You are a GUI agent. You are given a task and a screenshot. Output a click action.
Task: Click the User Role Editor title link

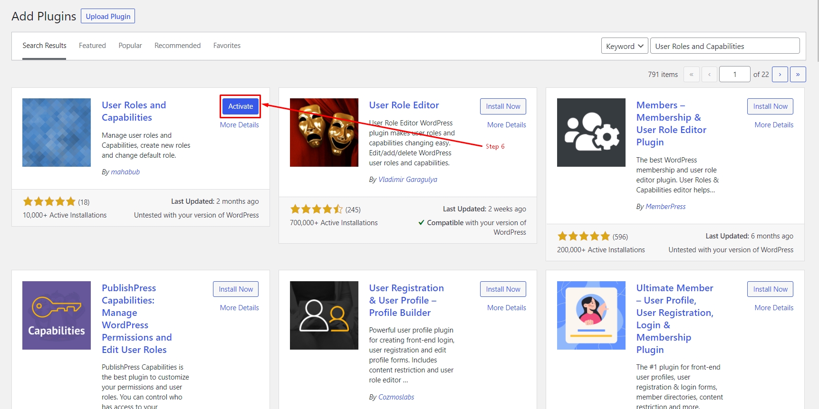[x=404, y=105]
